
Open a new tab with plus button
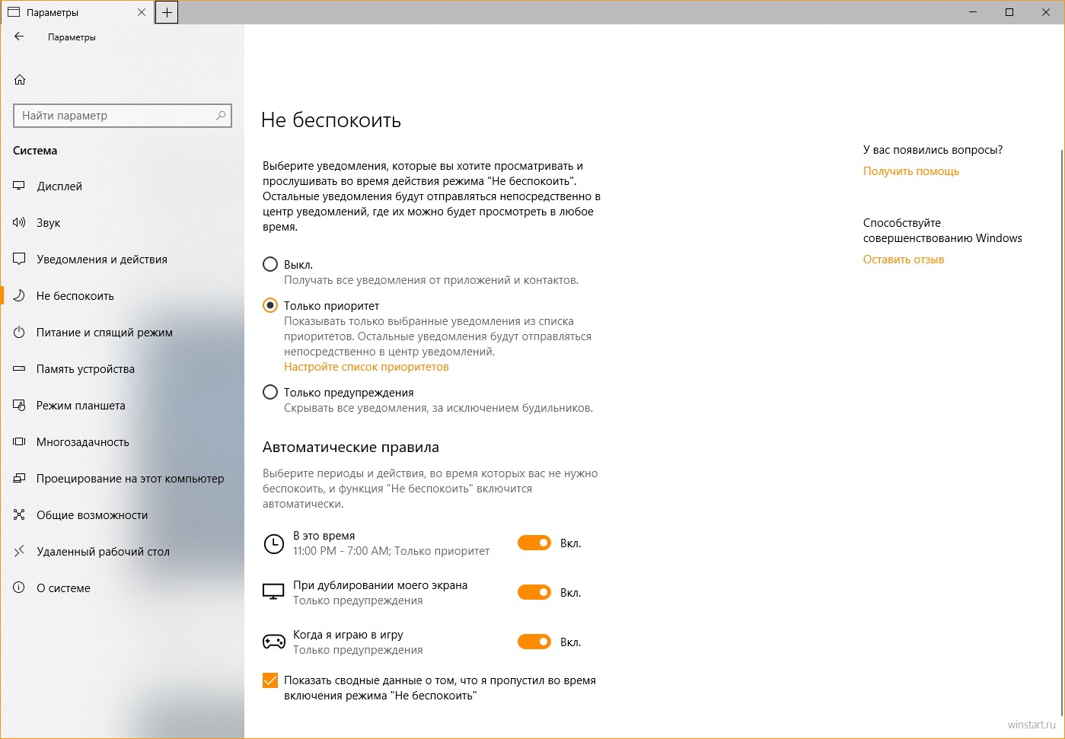[x=167, y=12]
